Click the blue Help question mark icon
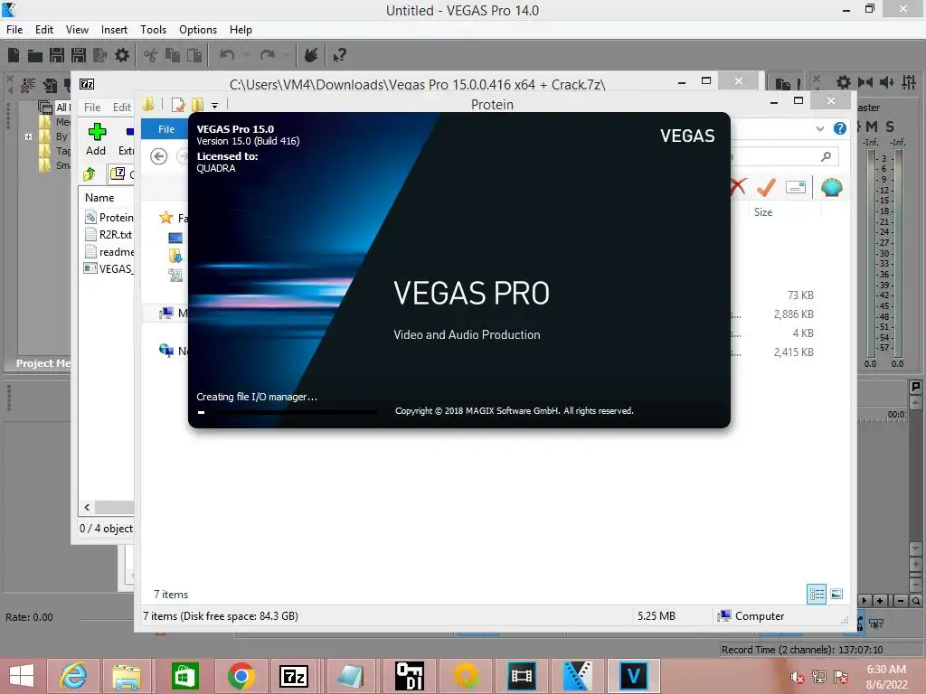Image resolution: width=926 pixels, height=694 pixels. 840,128
